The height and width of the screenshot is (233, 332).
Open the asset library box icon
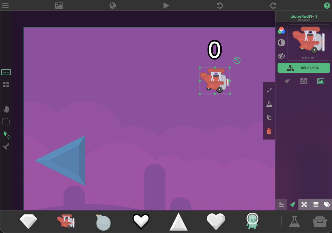click(320, 221)
